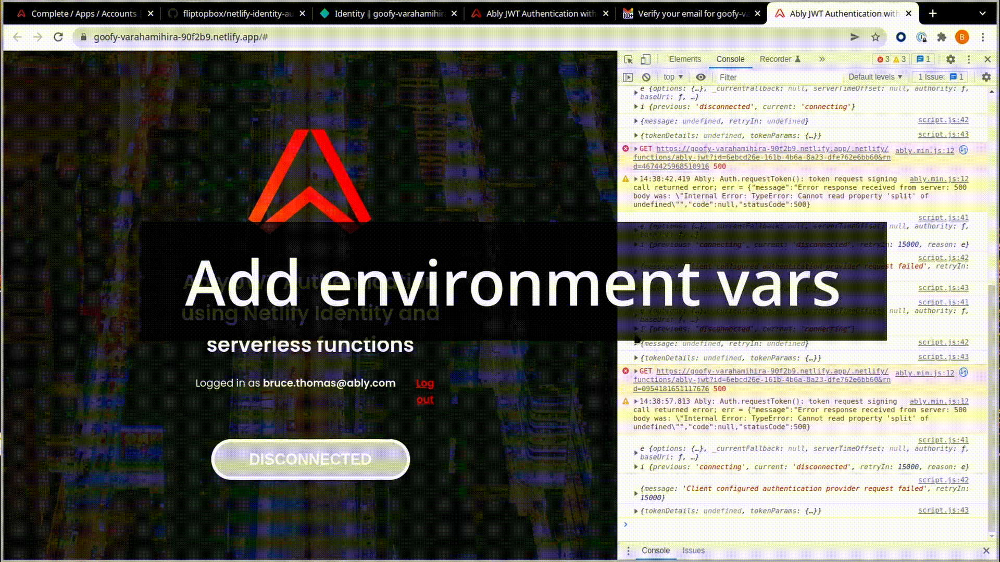The height and width of the screenshot is (562, 1000).
Task: Switch to the Elements tab
Action: [x=684, y=59]
